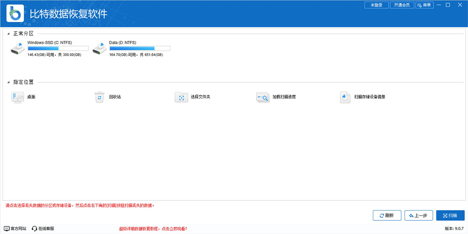Select the Data D: drive icon
The image size is (468, 234).
[x=100, y=49]
